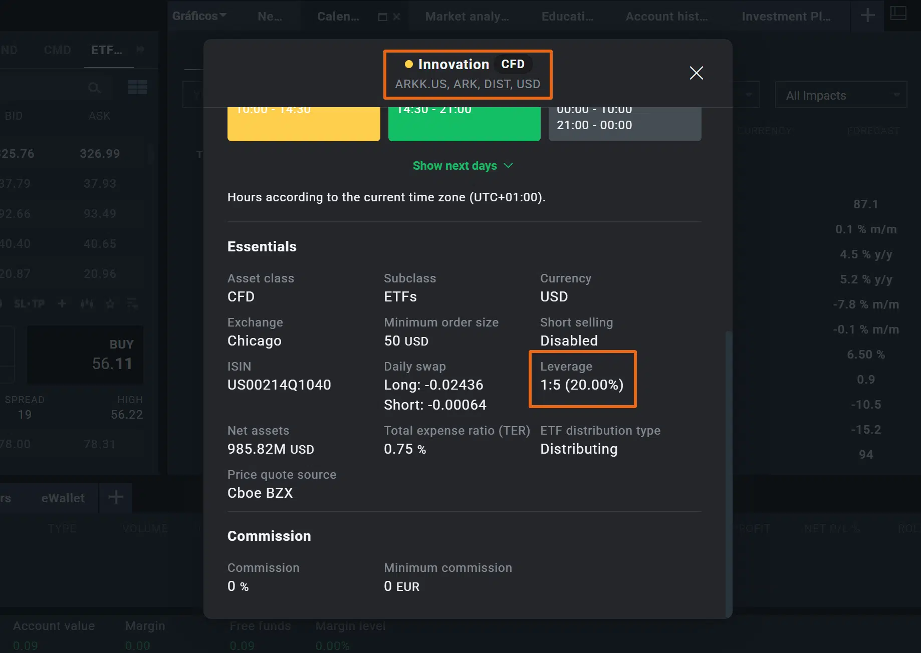Click the Leverage value 1:5 (20.00%)
This screenshot has width=921, height=653.
point(582,385)
